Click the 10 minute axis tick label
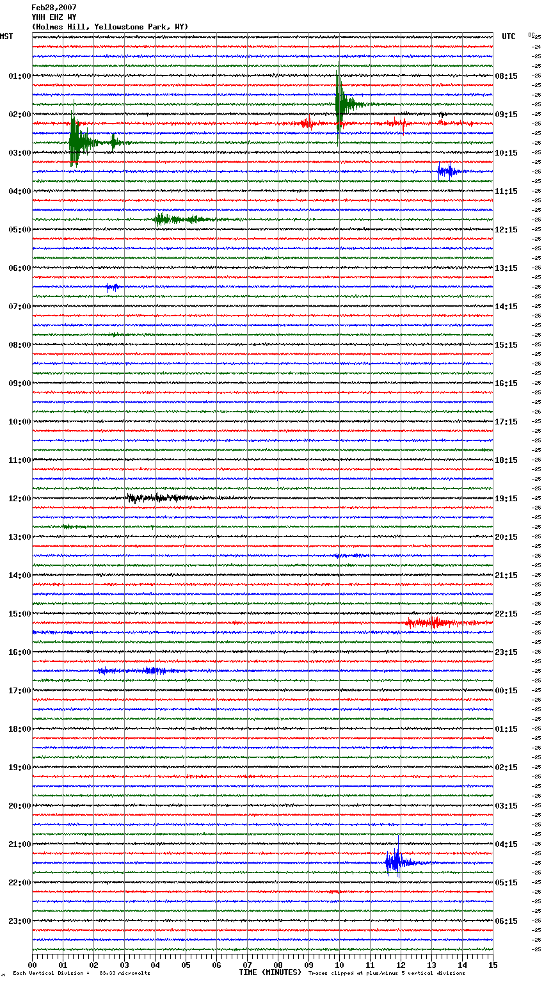 point(339,965)
